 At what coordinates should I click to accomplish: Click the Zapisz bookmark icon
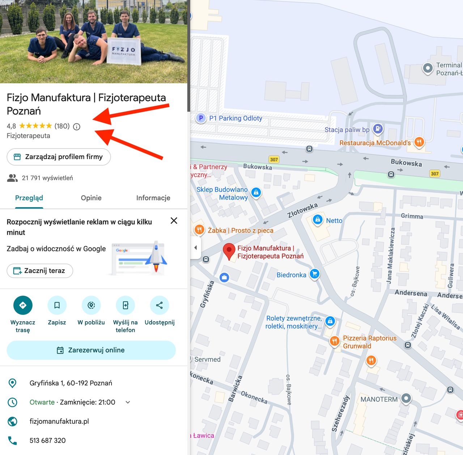click(x=57, y=305)
